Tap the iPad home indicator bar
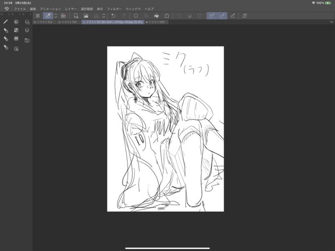Screen dimensions: 335x251 167,248
